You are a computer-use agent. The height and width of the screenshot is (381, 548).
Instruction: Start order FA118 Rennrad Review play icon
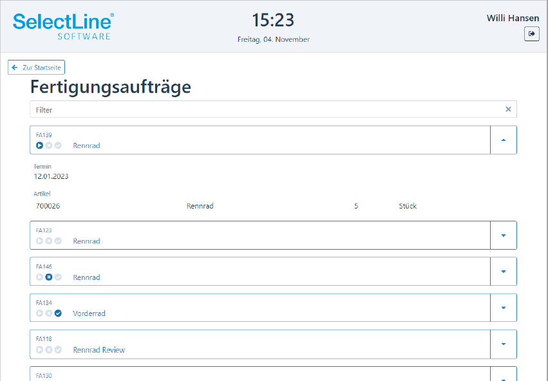click(x=39, y=349)
